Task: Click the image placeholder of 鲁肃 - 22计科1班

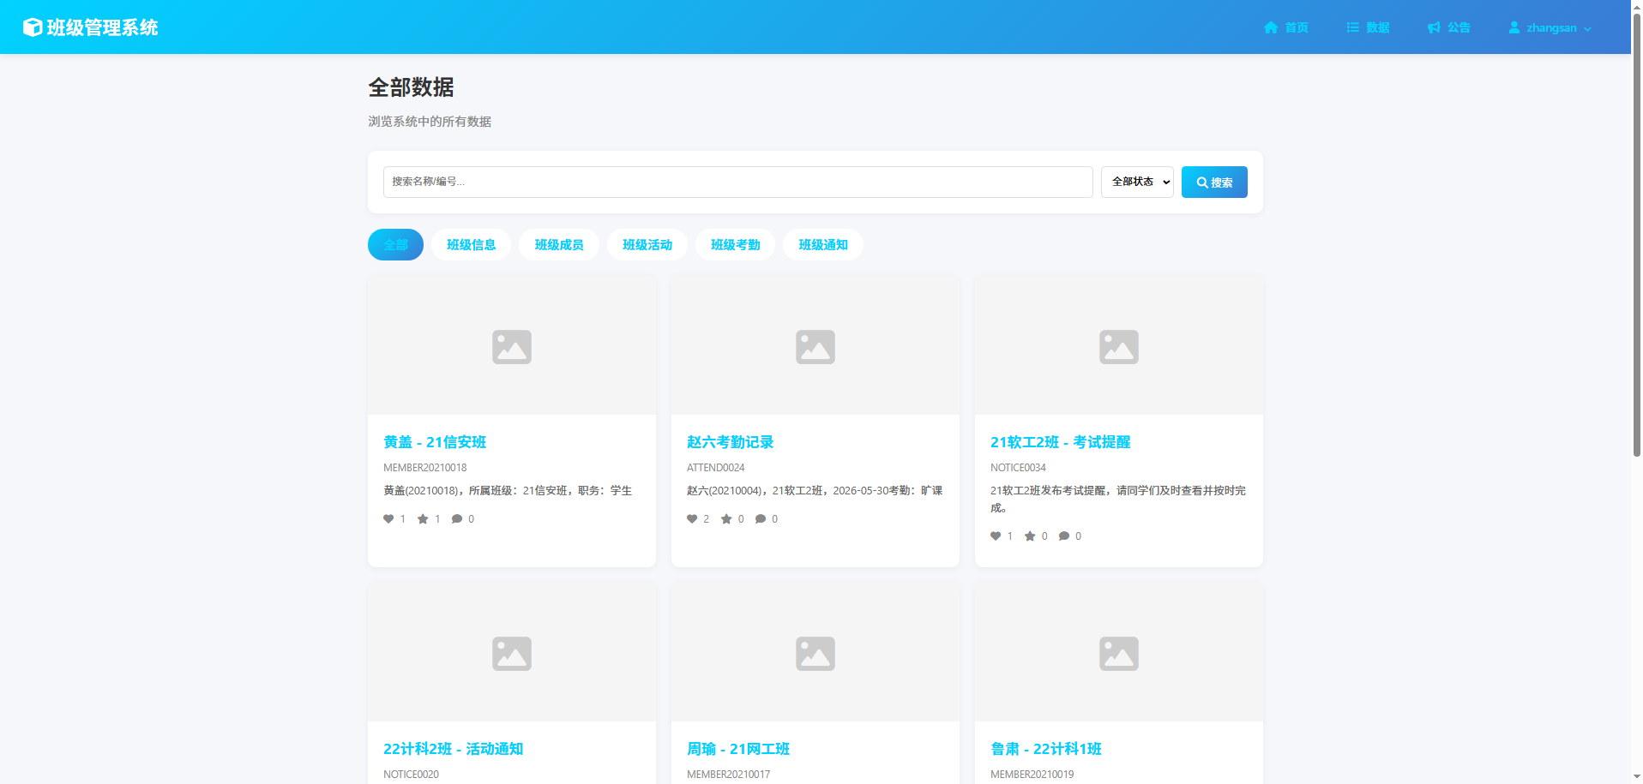Action: click(x=1119, y=653)
